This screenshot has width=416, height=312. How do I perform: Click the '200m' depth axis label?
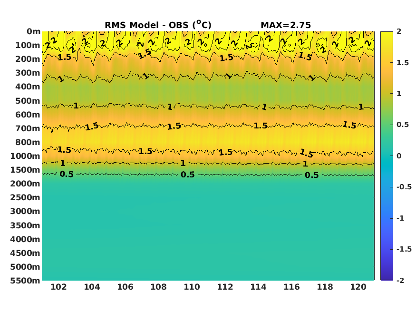28,59
